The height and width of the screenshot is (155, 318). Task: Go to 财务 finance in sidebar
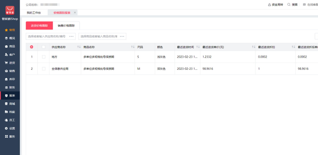[x=10, y=88]
